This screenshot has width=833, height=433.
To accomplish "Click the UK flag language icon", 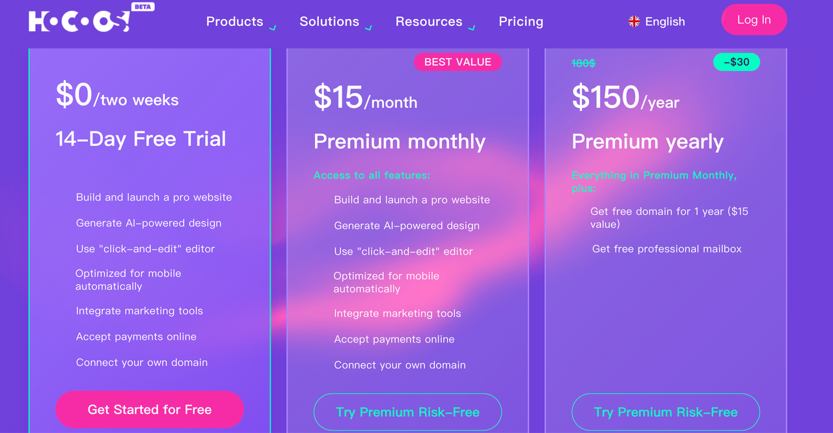I will 633,21.
